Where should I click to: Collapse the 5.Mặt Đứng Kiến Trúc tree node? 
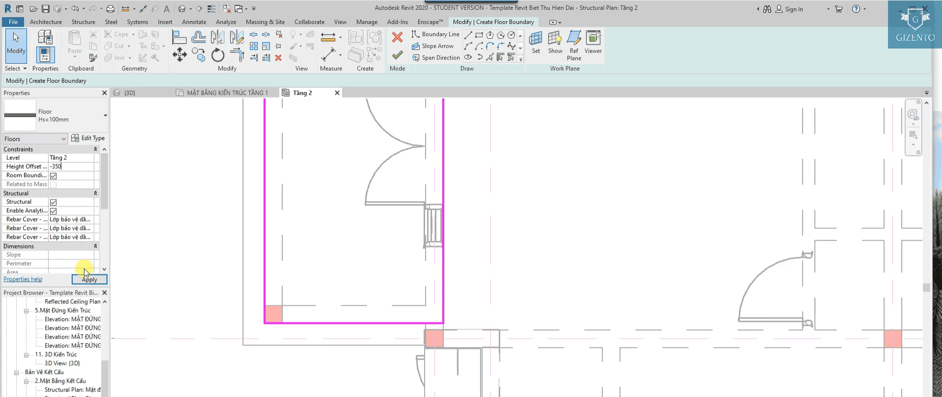[x=26, y=311]
